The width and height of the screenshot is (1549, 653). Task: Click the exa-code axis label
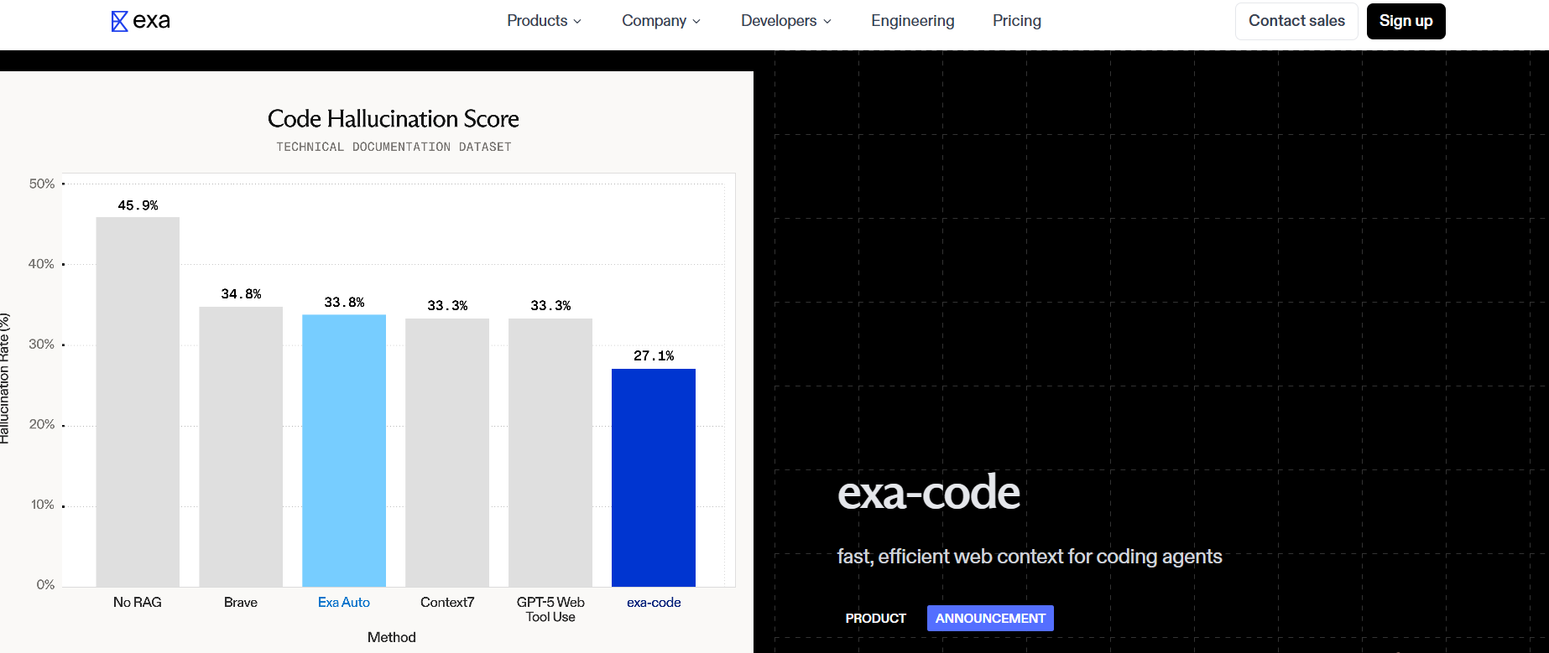(654, 602)
